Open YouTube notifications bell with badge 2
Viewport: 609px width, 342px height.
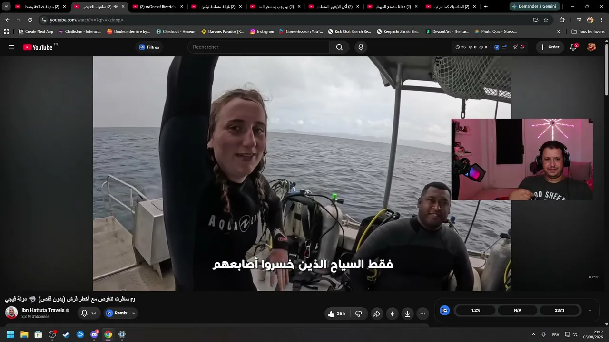tap(573, 47)
